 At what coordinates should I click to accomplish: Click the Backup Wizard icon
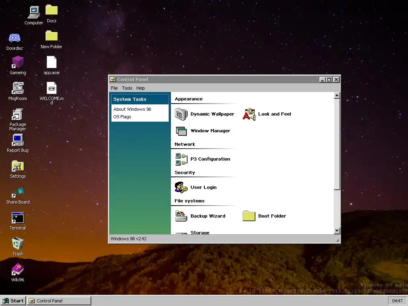pyautogui.click(x=181, y=216)
